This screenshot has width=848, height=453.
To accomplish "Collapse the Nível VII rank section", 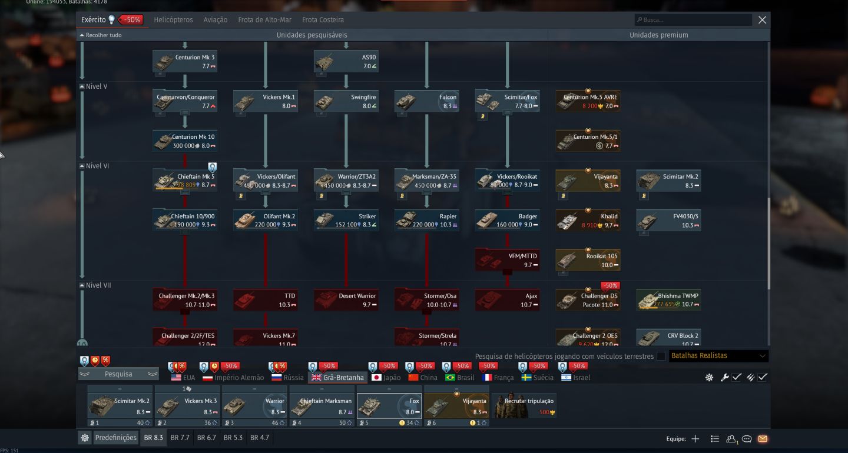I will click(95, 285).
